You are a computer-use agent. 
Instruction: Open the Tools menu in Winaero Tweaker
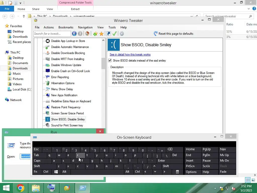point(112,27)
